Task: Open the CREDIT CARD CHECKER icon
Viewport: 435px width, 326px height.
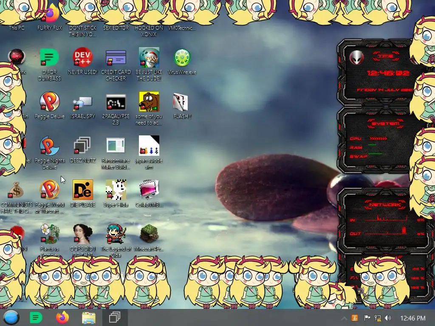Action: tap(116, 57)
